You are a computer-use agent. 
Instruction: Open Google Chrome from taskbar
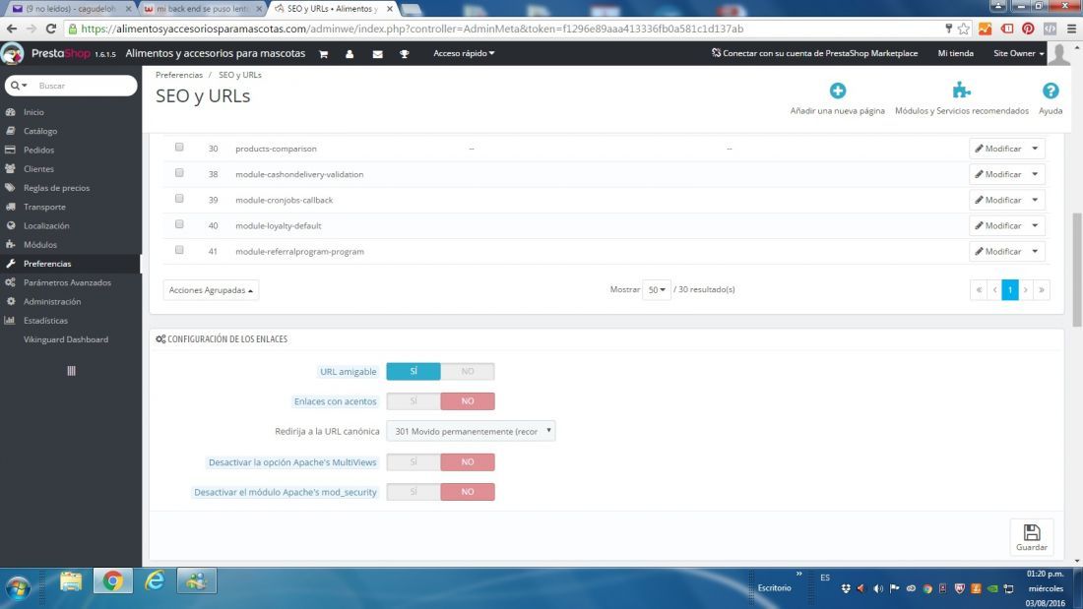coord(112,581)
